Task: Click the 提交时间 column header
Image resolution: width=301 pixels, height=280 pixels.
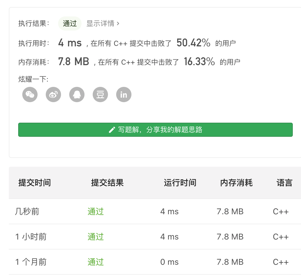Action: click(x=35, y=183)
